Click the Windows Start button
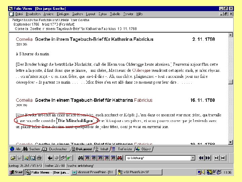 16,172
